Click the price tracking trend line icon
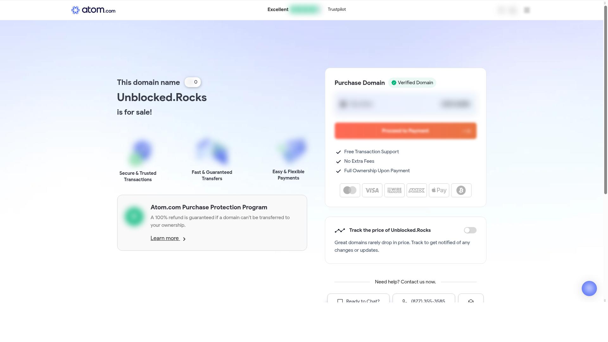Screen dimensions: 608x342 340,231
